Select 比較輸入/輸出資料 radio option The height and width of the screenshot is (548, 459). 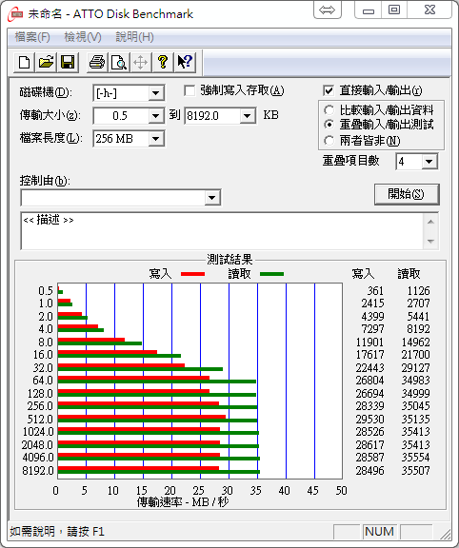click(329, 110)
